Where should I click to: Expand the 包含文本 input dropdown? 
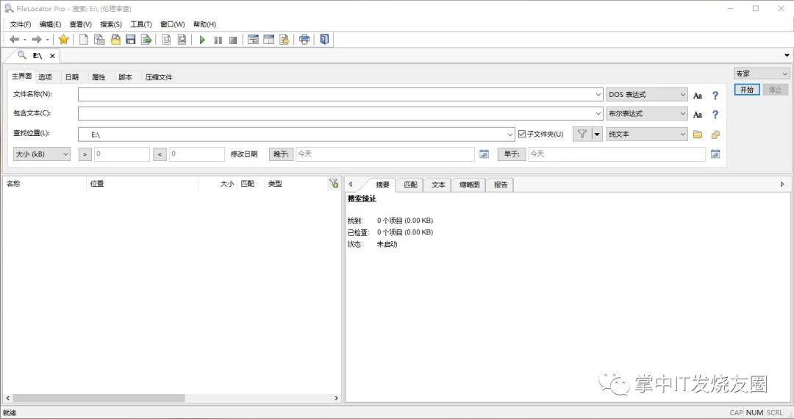[598, 114]
